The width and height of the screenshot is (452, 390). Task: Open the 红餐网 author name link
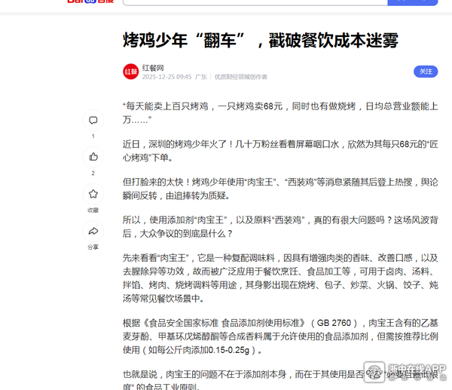tap(154, 66)
